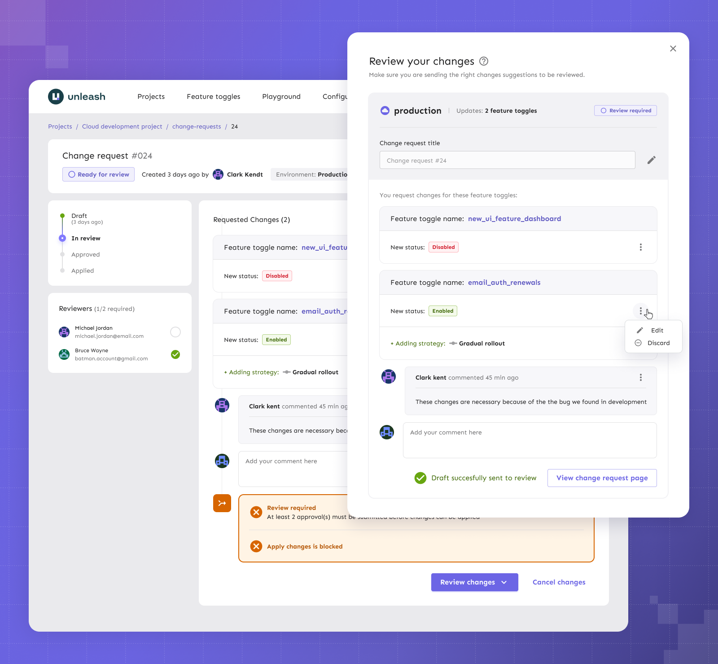Click Michael Jordan's empty approval circle
The width and height of the screenshot is (718, 664).
(x=175, y=332)
